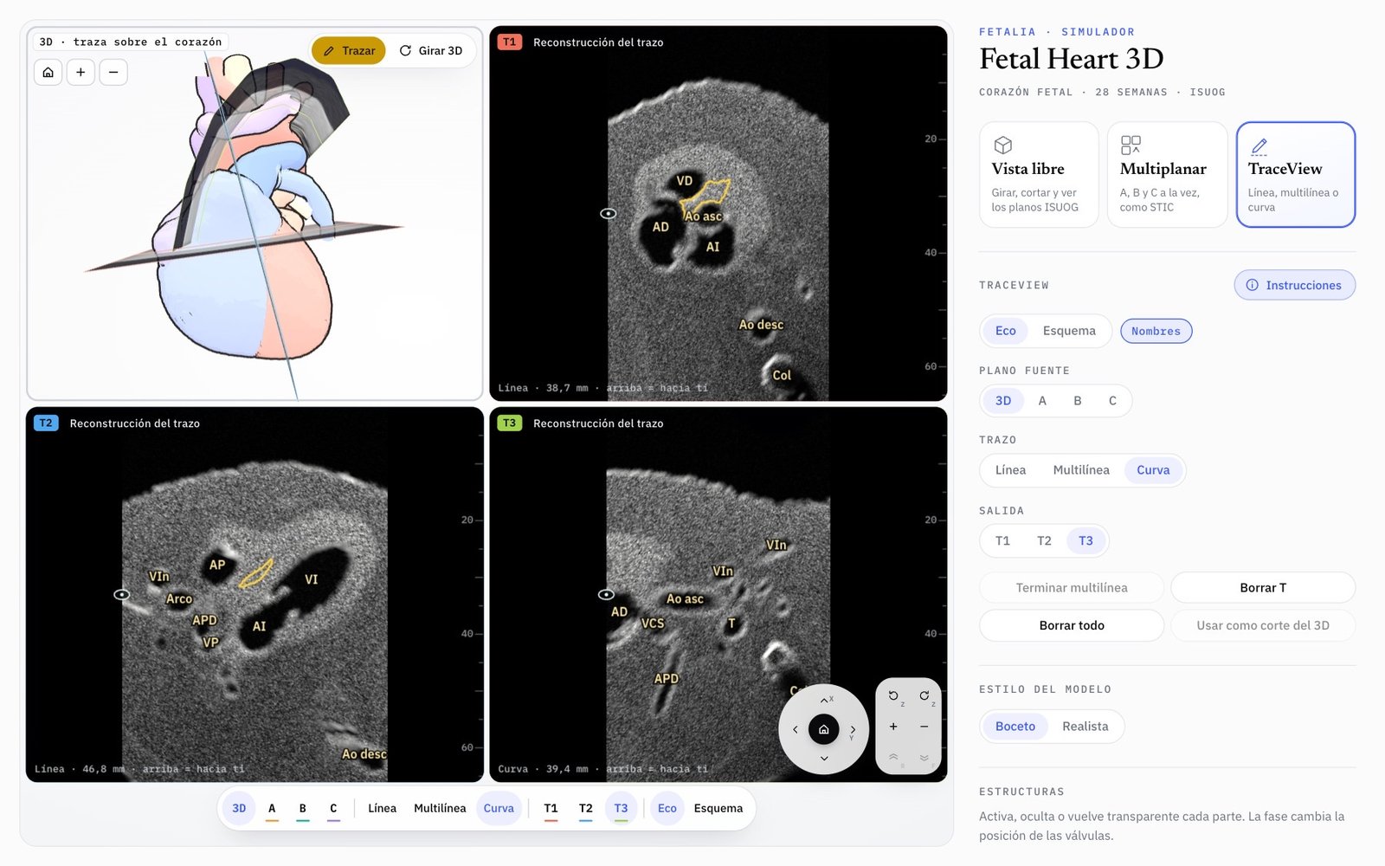
Task: Click Usar como corte del 3D
Action: 1263,625
